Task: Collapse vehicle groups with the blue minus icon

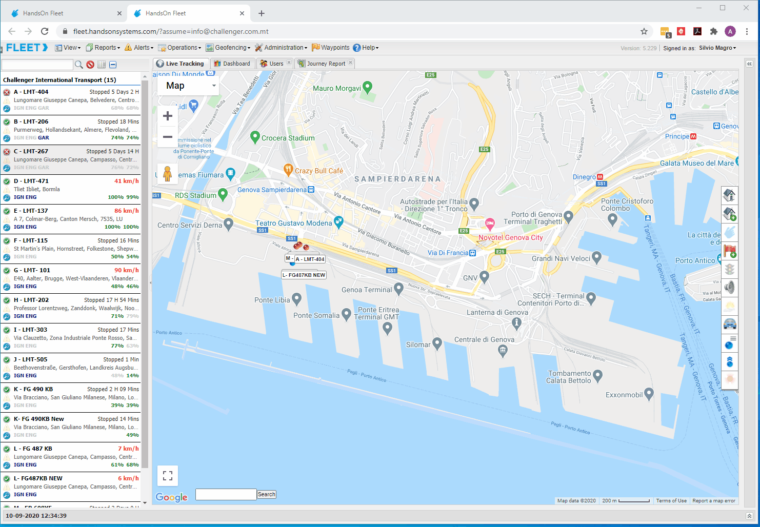Action: pyautogui.click(x=113, y=65)
